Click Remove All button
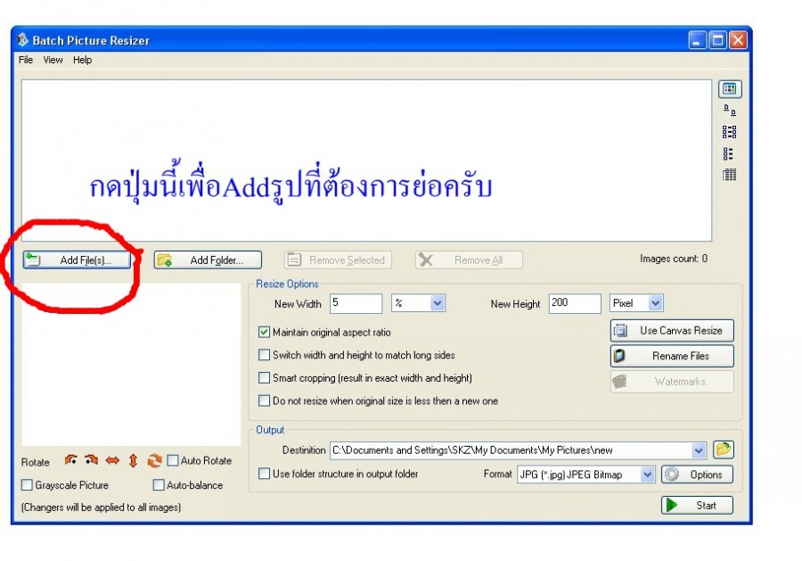 point(469,260)
